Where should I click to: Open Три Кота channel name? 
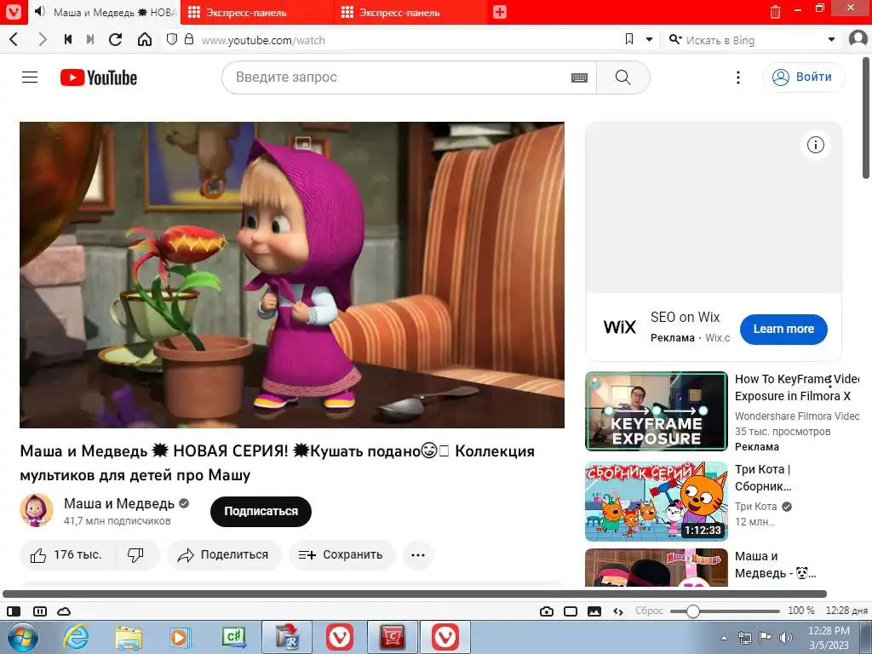[756, 506]
